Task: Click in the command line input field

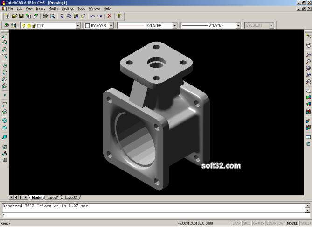Action: [x=156, y=215]
